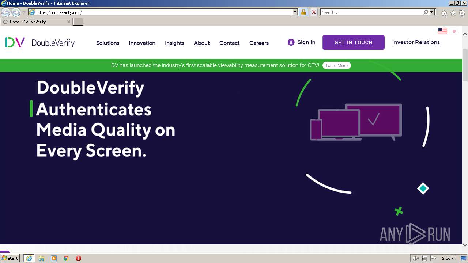The image size is (468, 263).
Task: Close the Home - DoubleVerify tab
Action: coord(68,22)
